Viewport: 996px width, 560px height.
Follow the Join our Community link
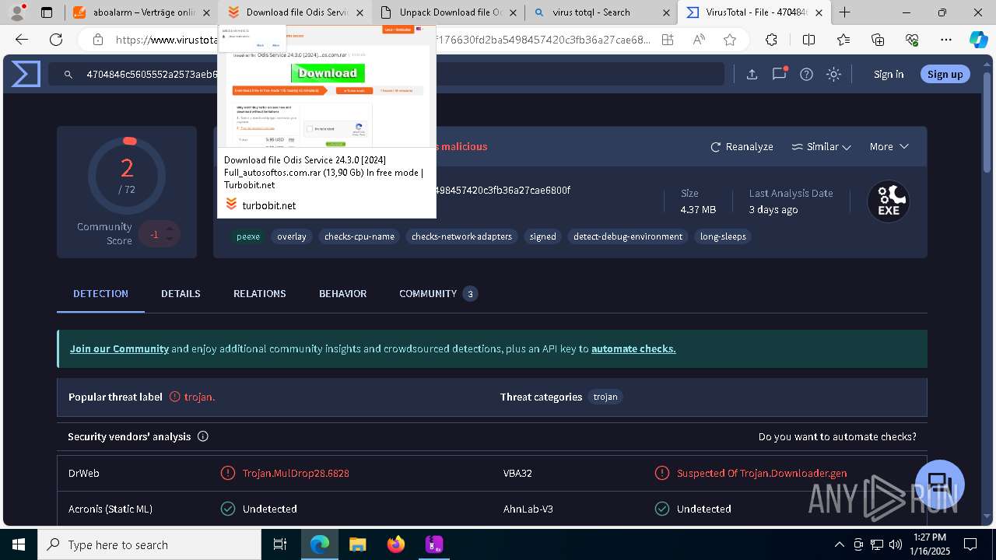pyautogui.click(x=119, y=348)
